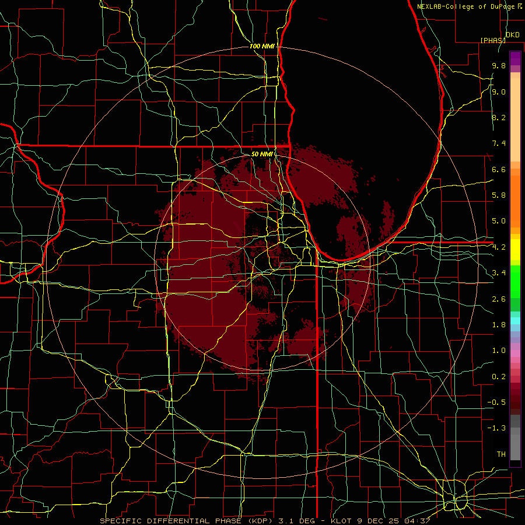Screen dimensions: 525x525
Task: Click the 2.6 scale value
Action: tap(499, 299)
